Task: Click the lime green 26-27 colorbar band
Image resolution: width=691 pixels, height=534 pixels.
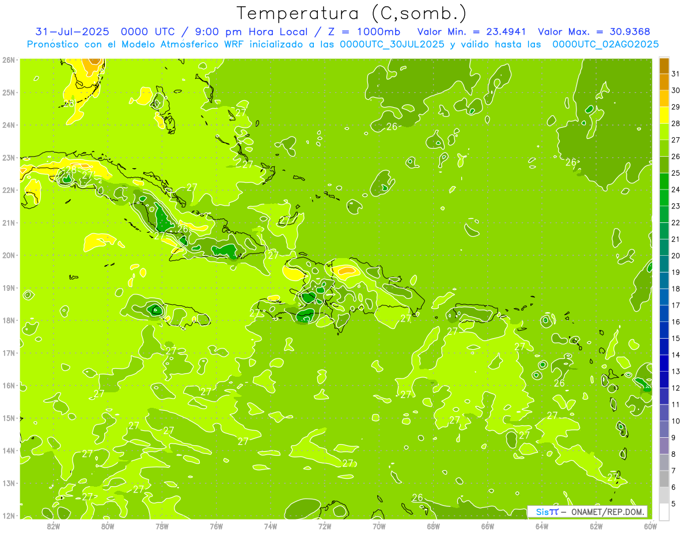Action: click(664, 148)
